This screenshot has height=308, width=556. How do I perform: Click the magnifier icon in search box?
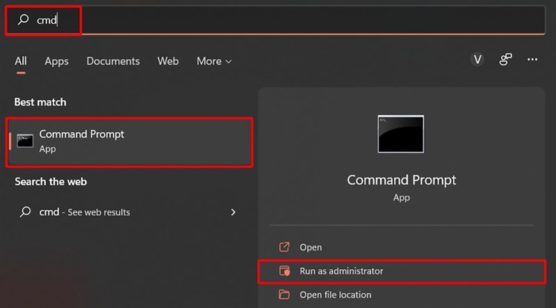[x=24, y=19]
